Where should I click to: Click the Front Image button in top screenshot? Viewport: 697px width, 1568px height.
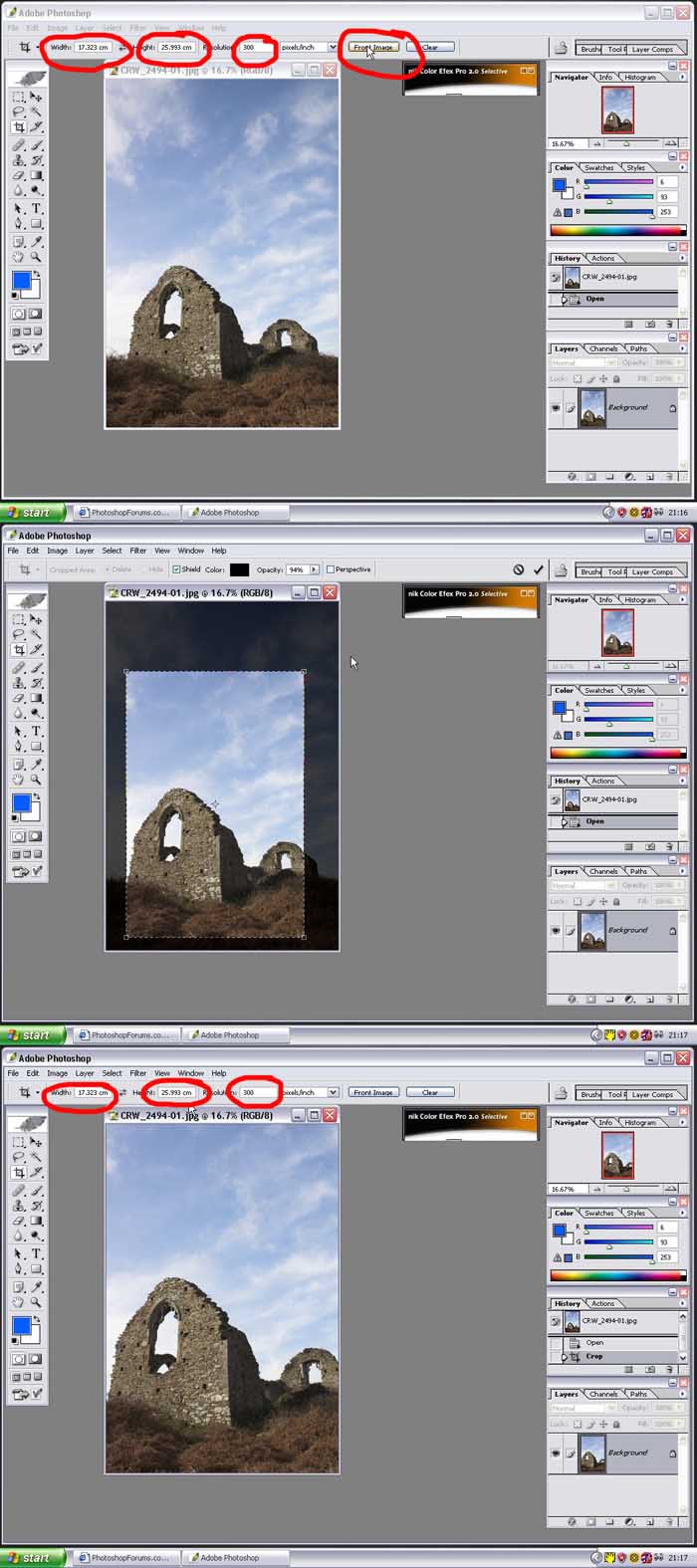tap(373, 47)
